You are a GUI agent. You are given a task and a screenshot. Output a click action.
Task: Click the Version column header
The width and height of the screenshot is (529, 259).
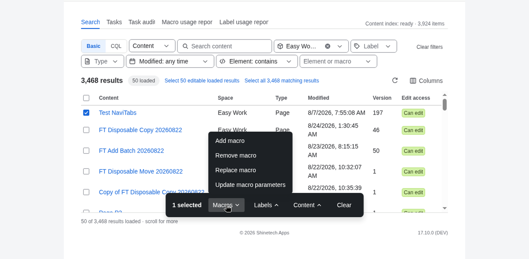tap(382, 98)
